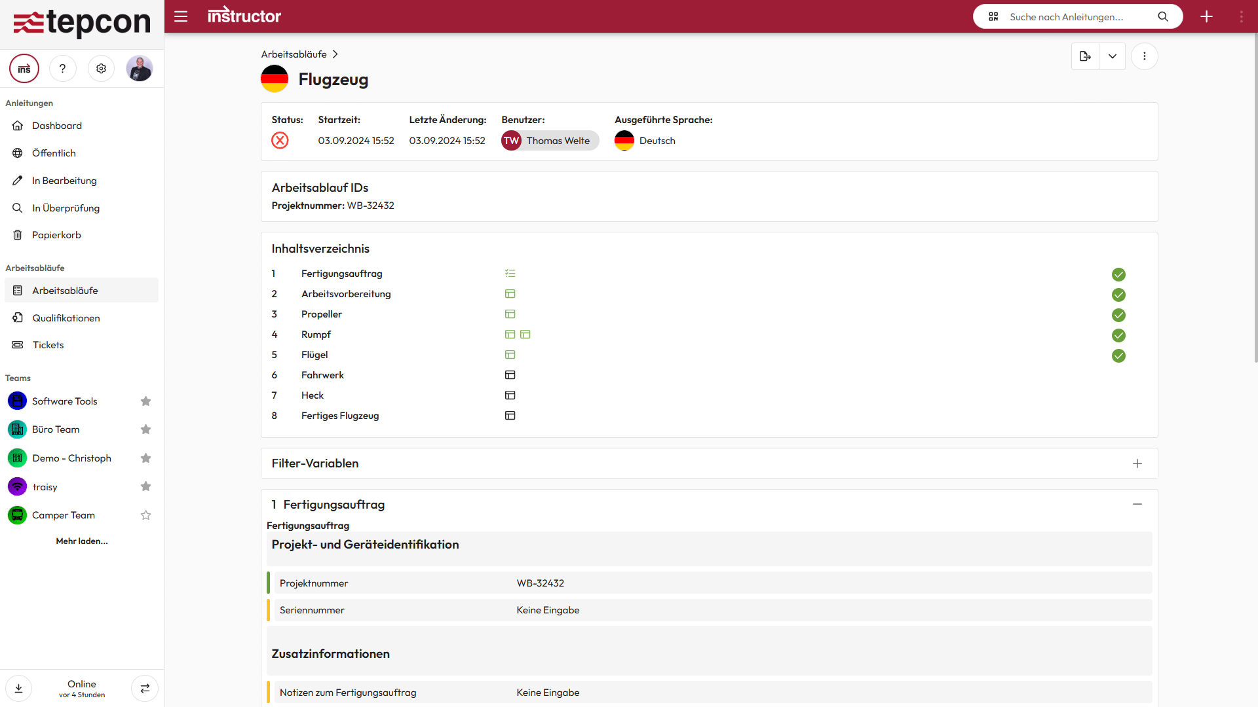Go to Qualifikationen in sidebar
Viewport: 1258px width, 707px height.
(x=66, y=318)
